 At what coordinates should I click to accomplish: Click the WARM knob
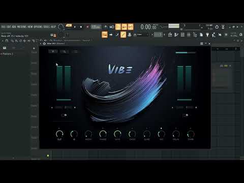pyautogui.click(x=117, y=134)
